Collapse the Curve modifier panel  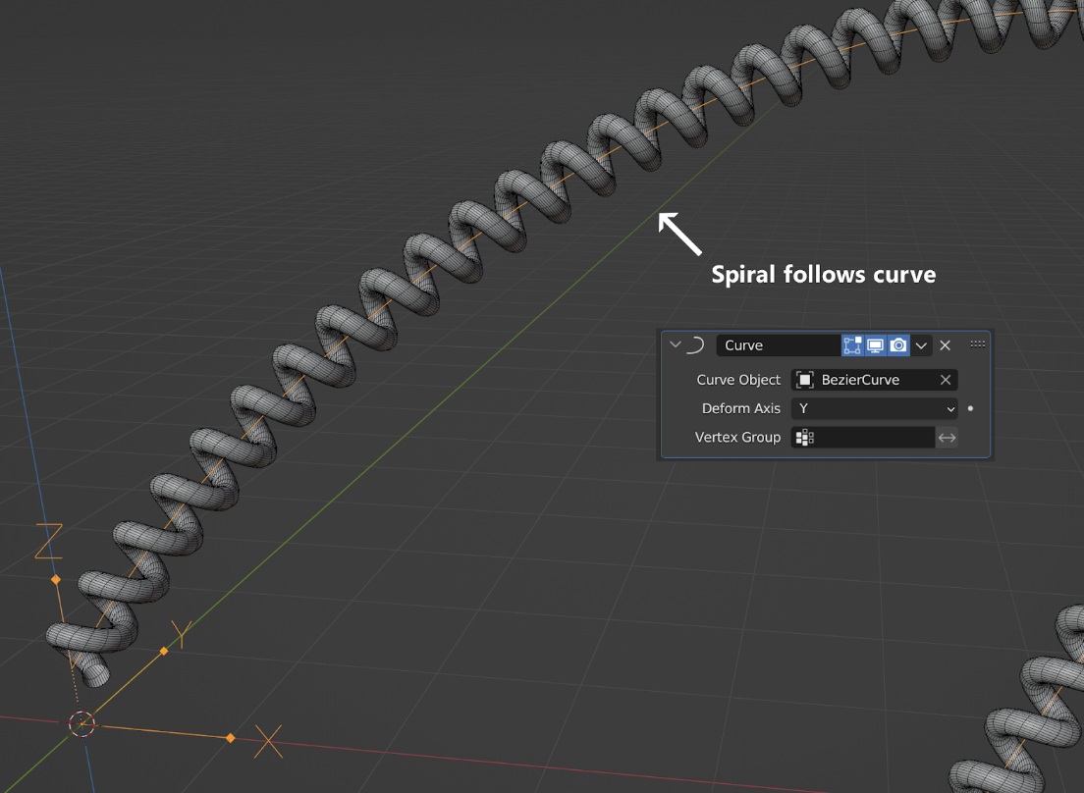(674, 344)
